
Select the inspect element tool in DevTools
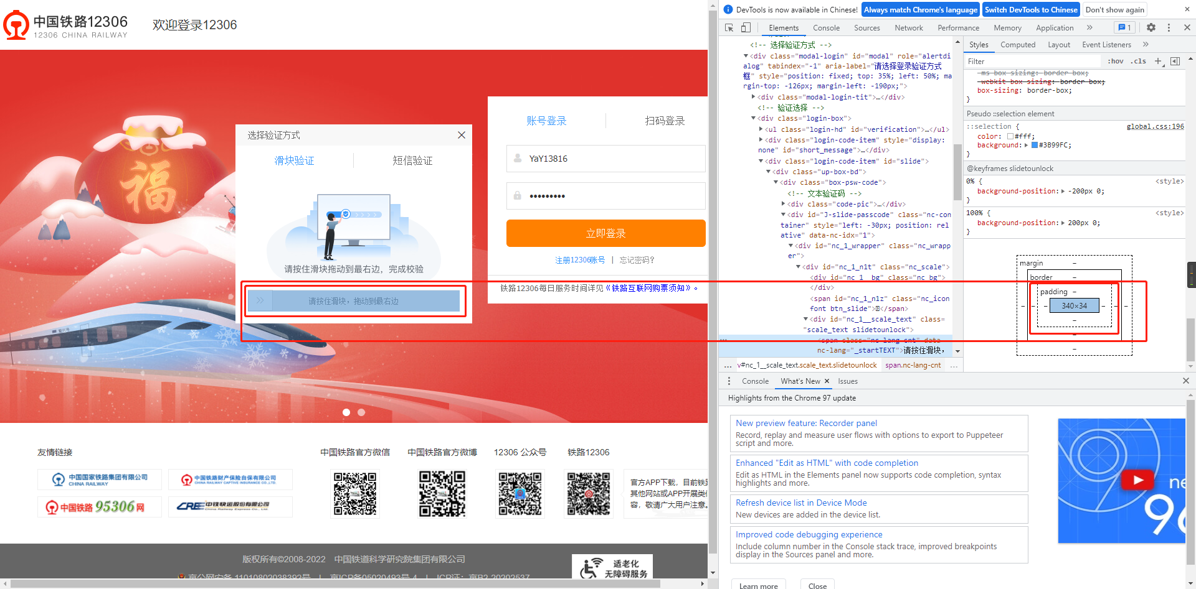tap(729, 27)
